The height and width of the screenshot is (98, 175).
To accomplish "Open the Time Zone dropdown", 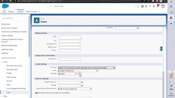I will point(87,68).
